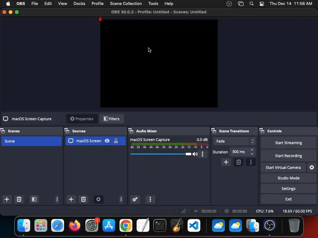
Task: Remove scene transition with trash icon
Action: [238, 162]
